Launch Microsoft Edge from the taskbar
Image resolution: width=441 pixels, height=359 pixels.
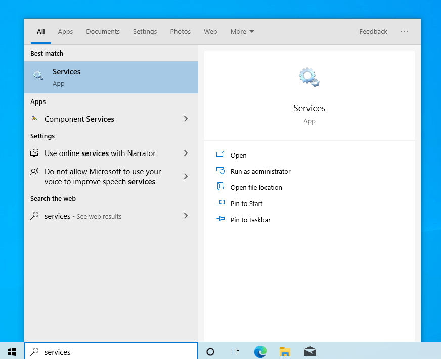click(260, 352)
